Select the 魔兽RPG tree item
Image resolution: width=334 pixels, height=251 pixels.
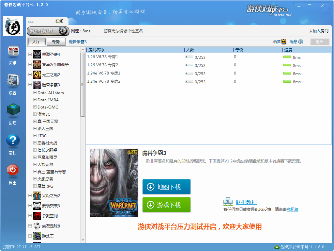click(x=45, y=186)
